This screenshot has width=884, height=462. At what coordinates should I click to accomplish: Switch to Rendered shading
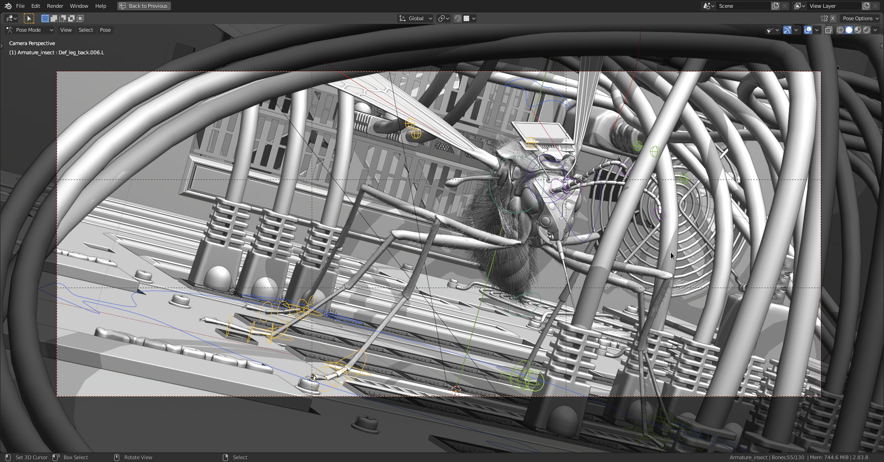[867, 30]
